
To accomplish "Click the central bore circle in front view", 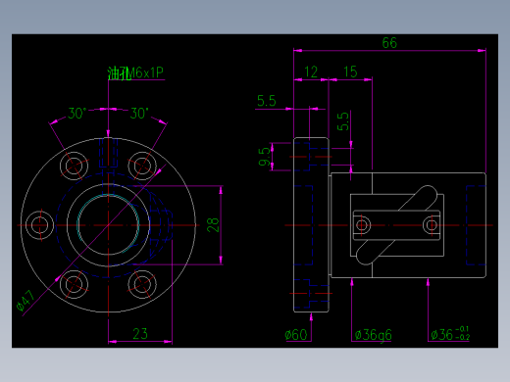I will [x=108, y=225].
